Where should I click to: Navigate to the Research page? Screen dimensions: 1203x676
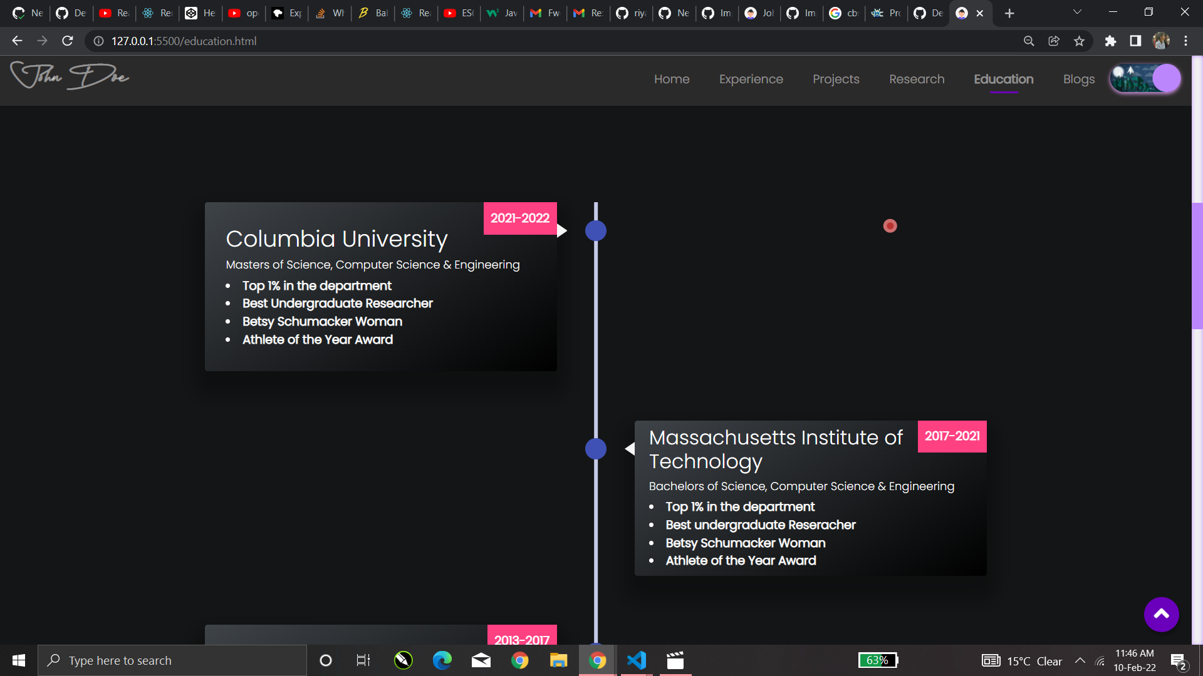coord(917,79)
